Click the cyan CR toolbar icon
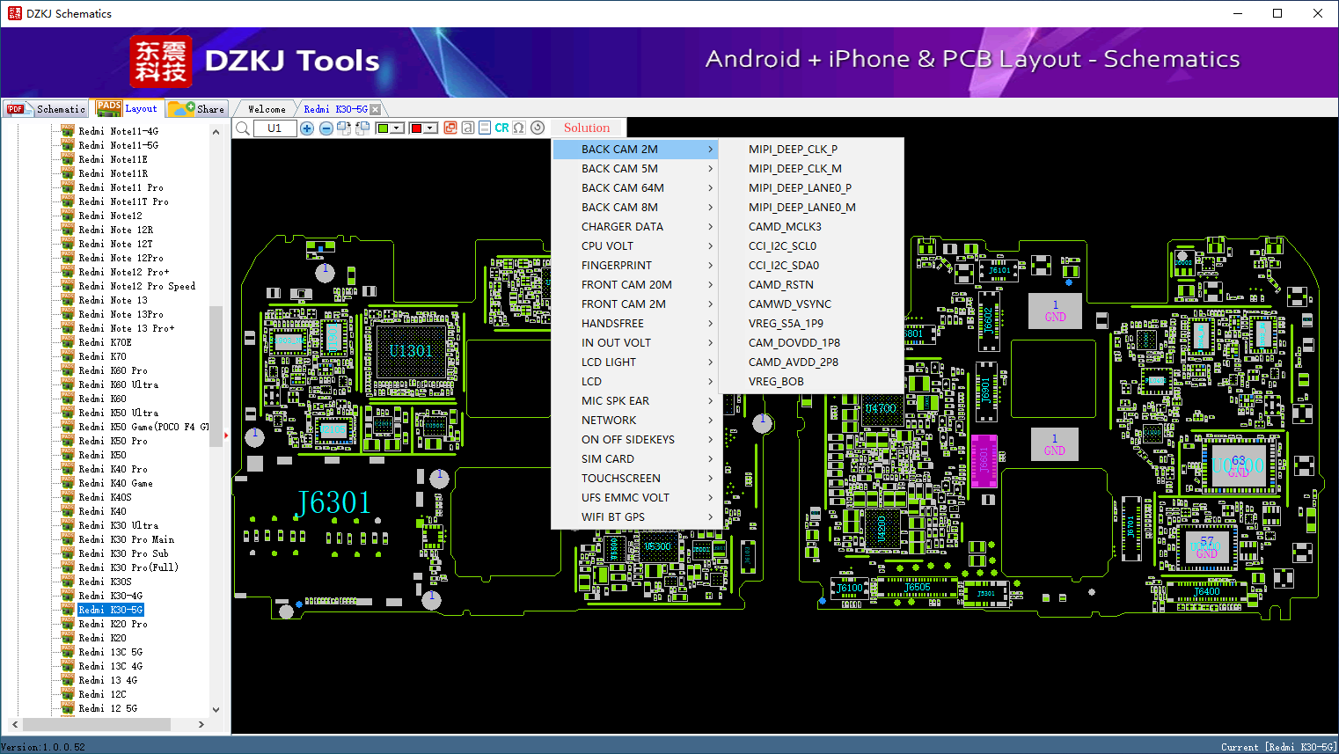The image size is (1339, 754). [501, 128]
